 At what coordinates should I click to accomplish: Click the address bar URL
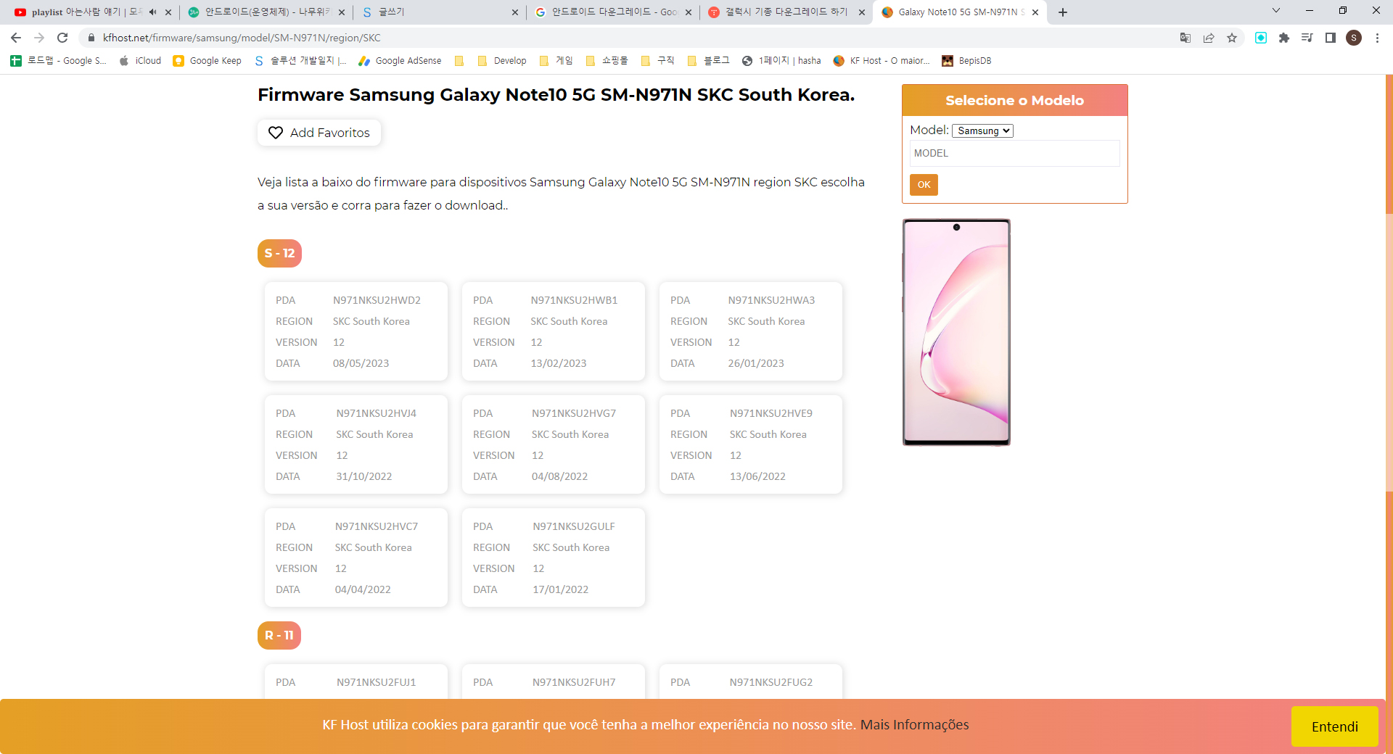[242, 38]
